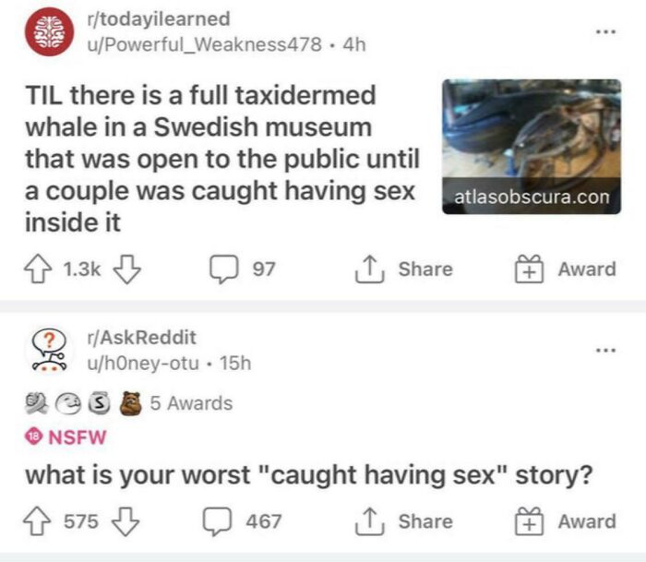Viewport: 646px width, 562px height.
Task: Downvote the taxidermed whale TIL post
Action: coord(127,269)
